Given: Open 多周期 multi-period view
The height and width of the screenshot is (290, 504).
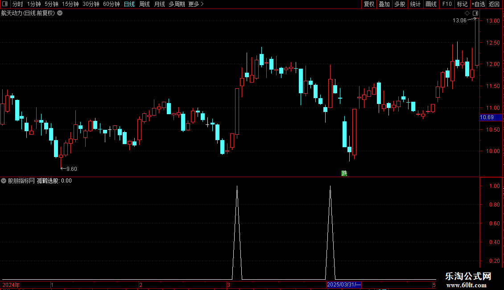Looking at the screenshot, I should coord(177,4).
